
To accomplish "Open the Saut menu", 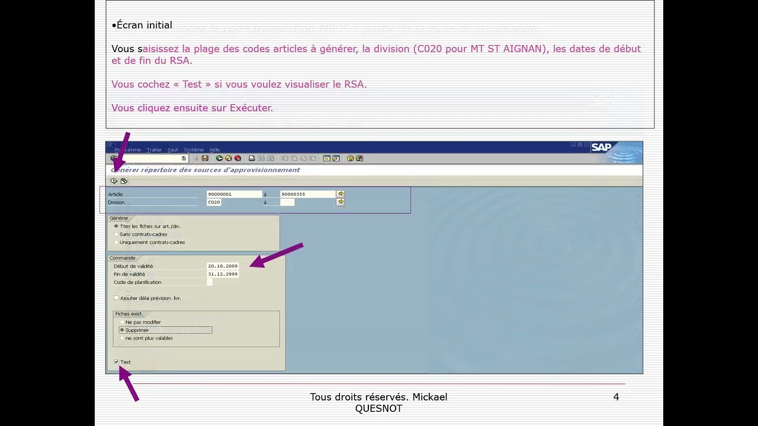I will click(x=172, y=150).
